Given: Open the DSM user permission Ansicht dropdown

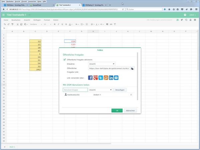Looking at the screenshot, I should (x=100, y=90).
